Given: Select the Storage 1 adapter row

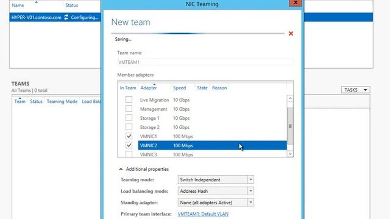Looking at the screenshot, I should [213, 118].
